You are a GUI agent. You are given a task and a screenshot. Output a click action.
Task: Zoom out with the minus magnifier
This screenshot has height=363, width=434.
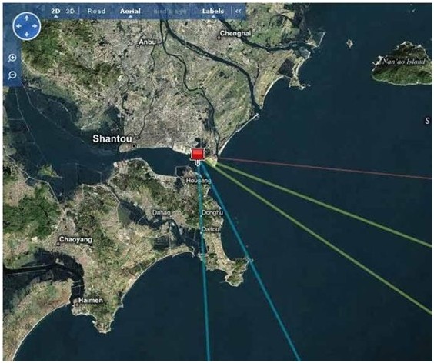point(12,75)
